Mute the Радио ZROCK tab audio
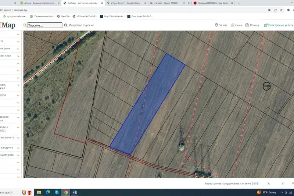 pos(184,3)
